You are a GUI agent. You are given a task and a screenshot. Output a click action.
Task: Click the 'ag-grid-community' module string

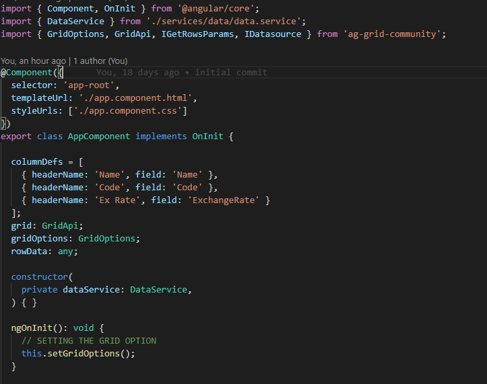(392, 34)
